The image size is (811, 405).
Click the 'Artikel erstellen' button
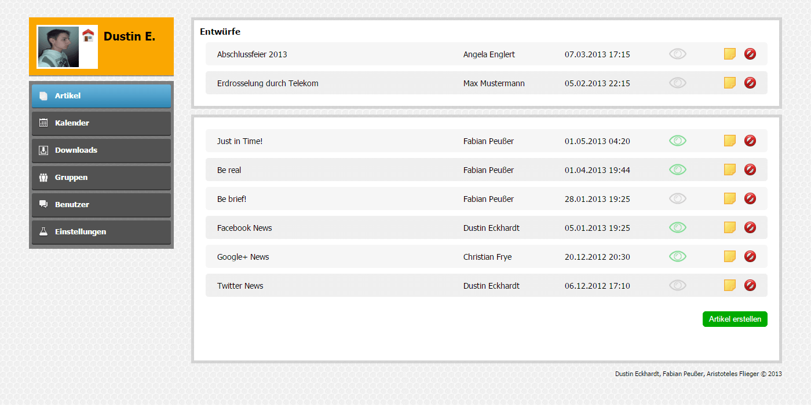click(735, 319)
